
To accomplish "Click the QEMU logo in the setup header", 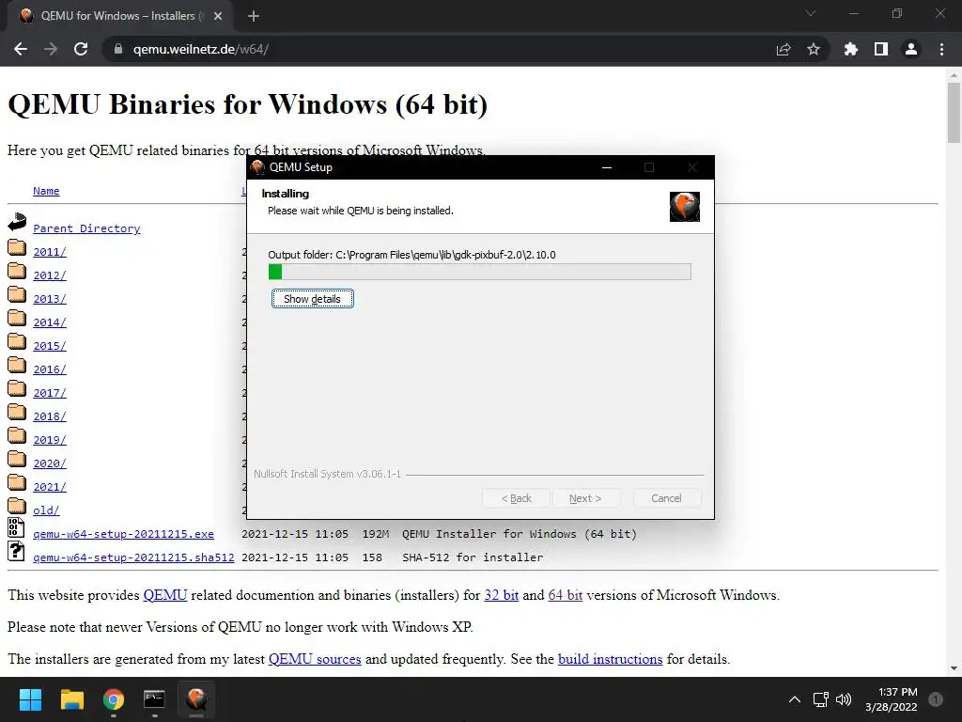I will pyautogui.click(x=685, y=206).
